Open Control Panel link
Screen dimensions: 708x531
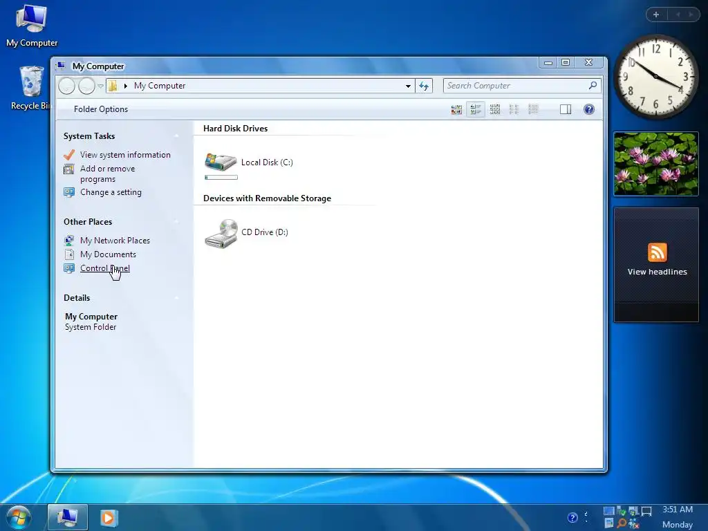tap(105, 268)
